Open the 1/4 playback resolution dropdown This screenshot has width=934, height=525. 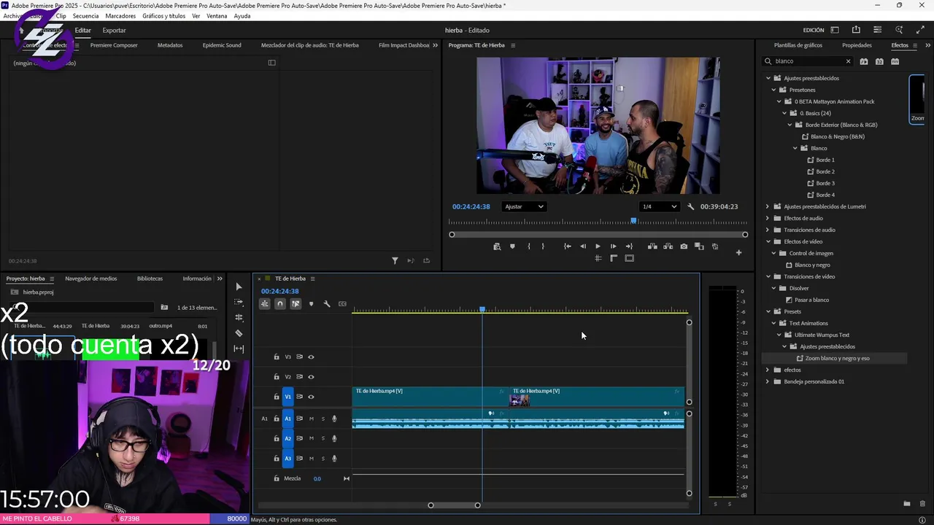pyautogui.click(x=659, y=206)
